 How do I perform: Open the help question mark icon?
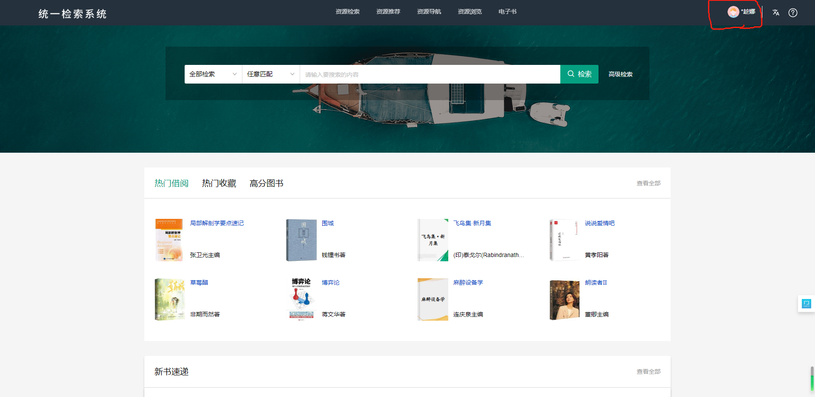[x=793, y=12]
